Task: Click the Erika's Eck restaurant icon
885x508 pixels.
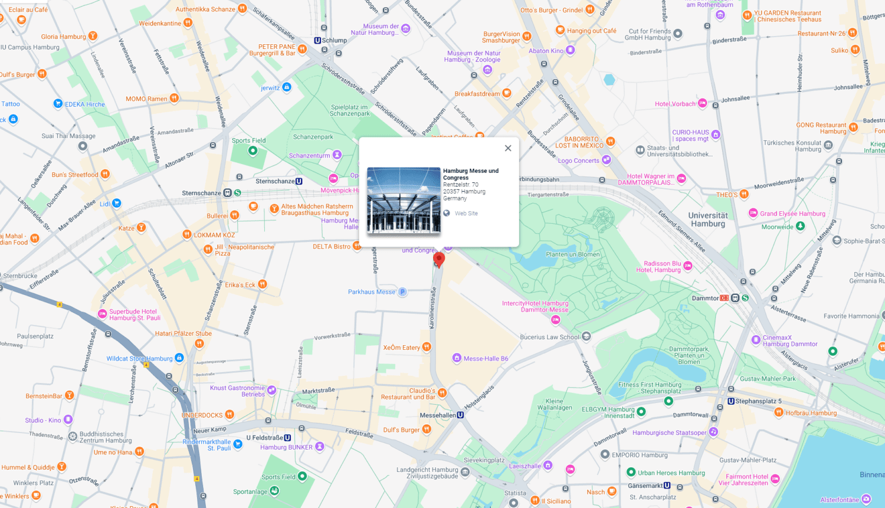Action: [x=263, y=284]
